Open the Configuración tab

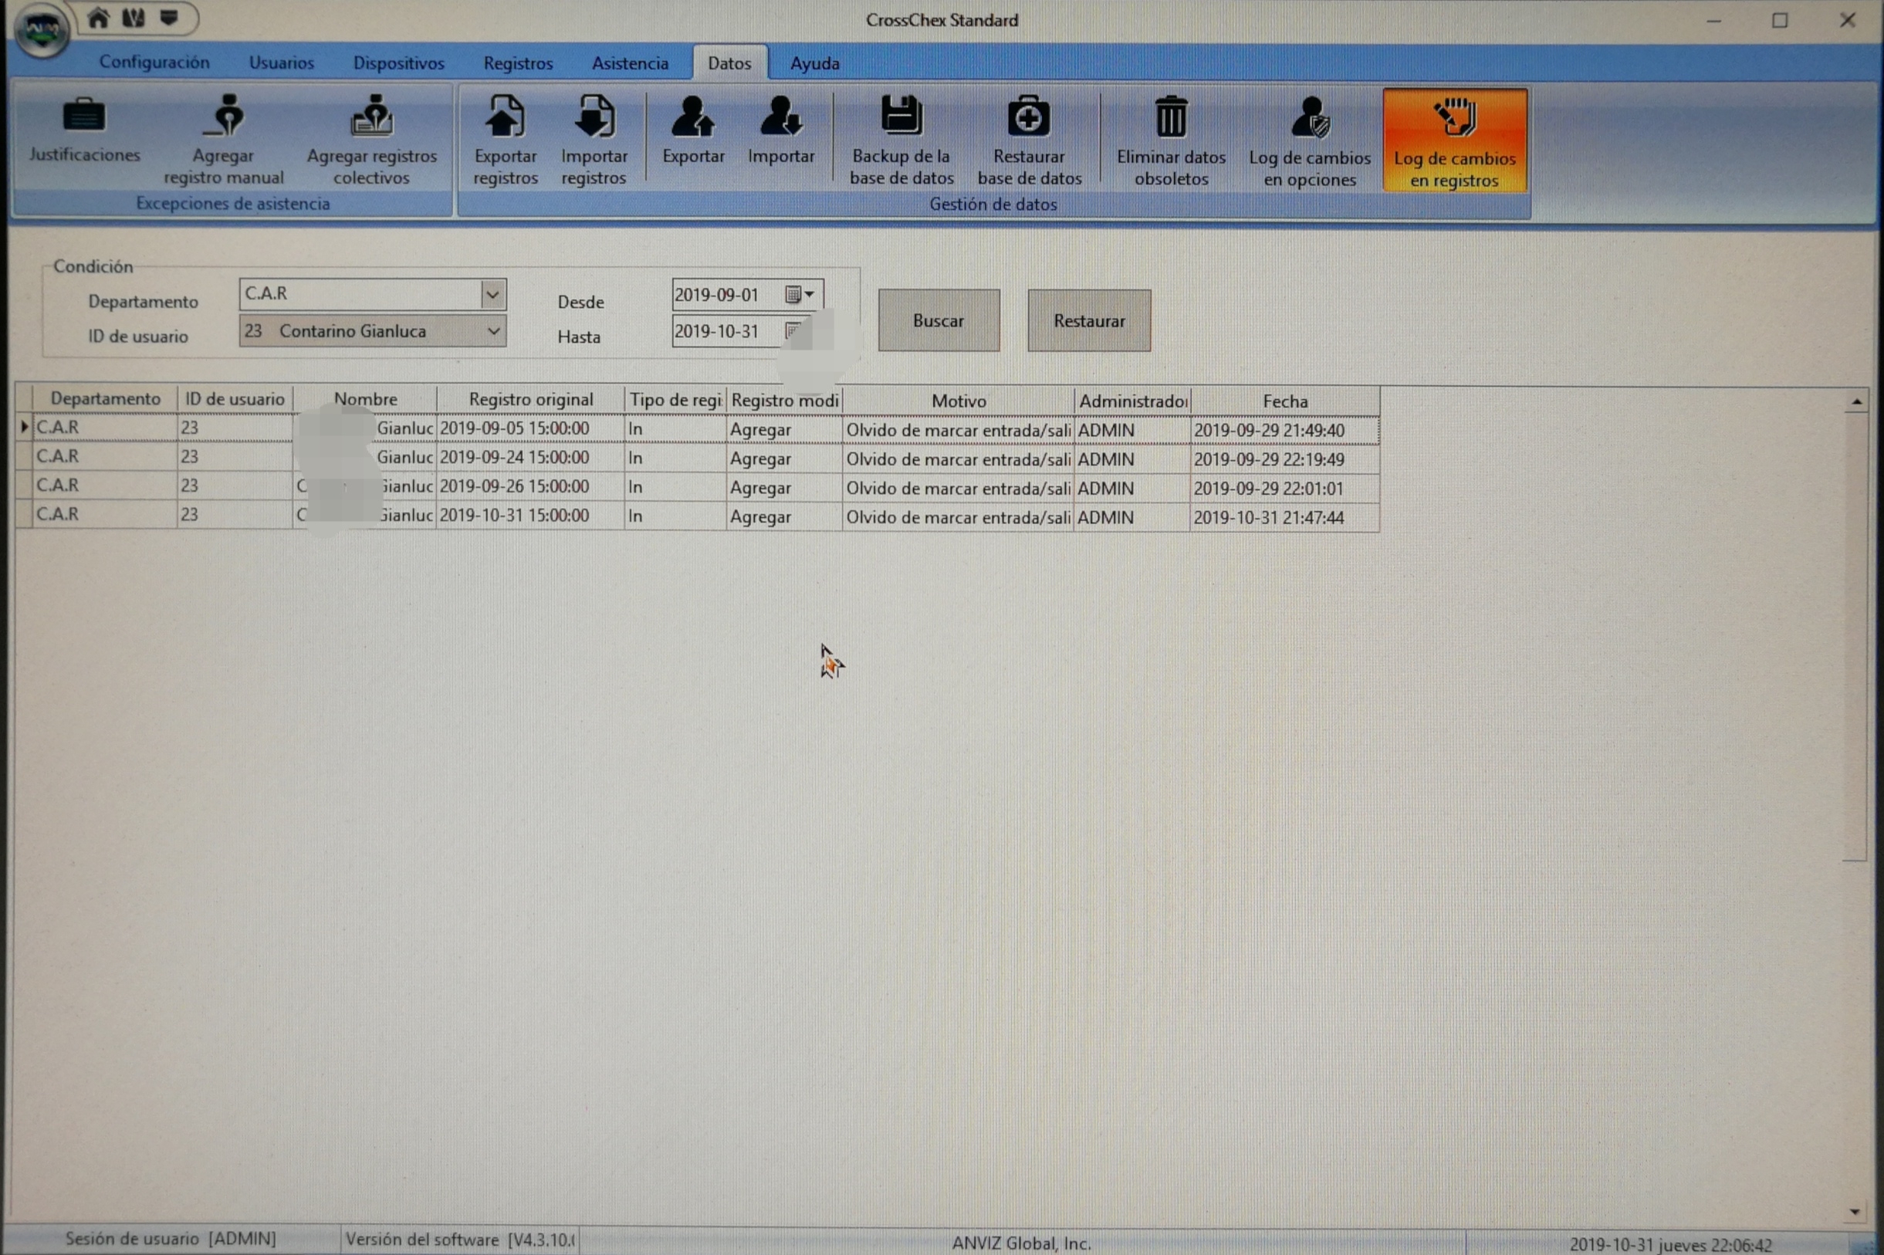154,63
